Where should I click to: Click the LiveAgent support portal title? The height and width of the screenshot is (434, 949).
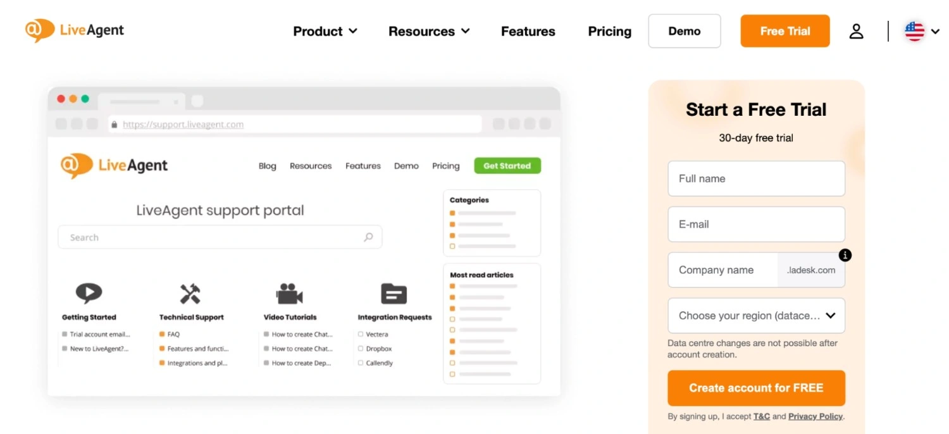[220, 210]
